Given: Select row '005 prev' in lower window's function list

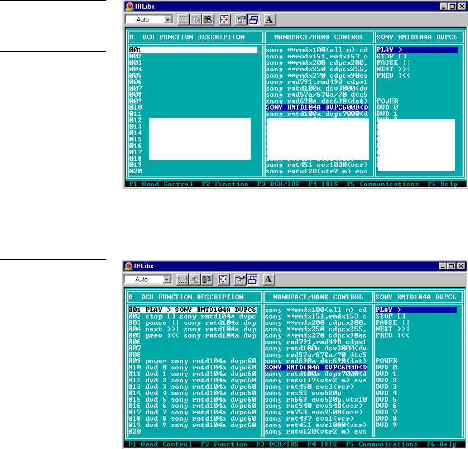Looking at the screenshot, I should (192, 335).
